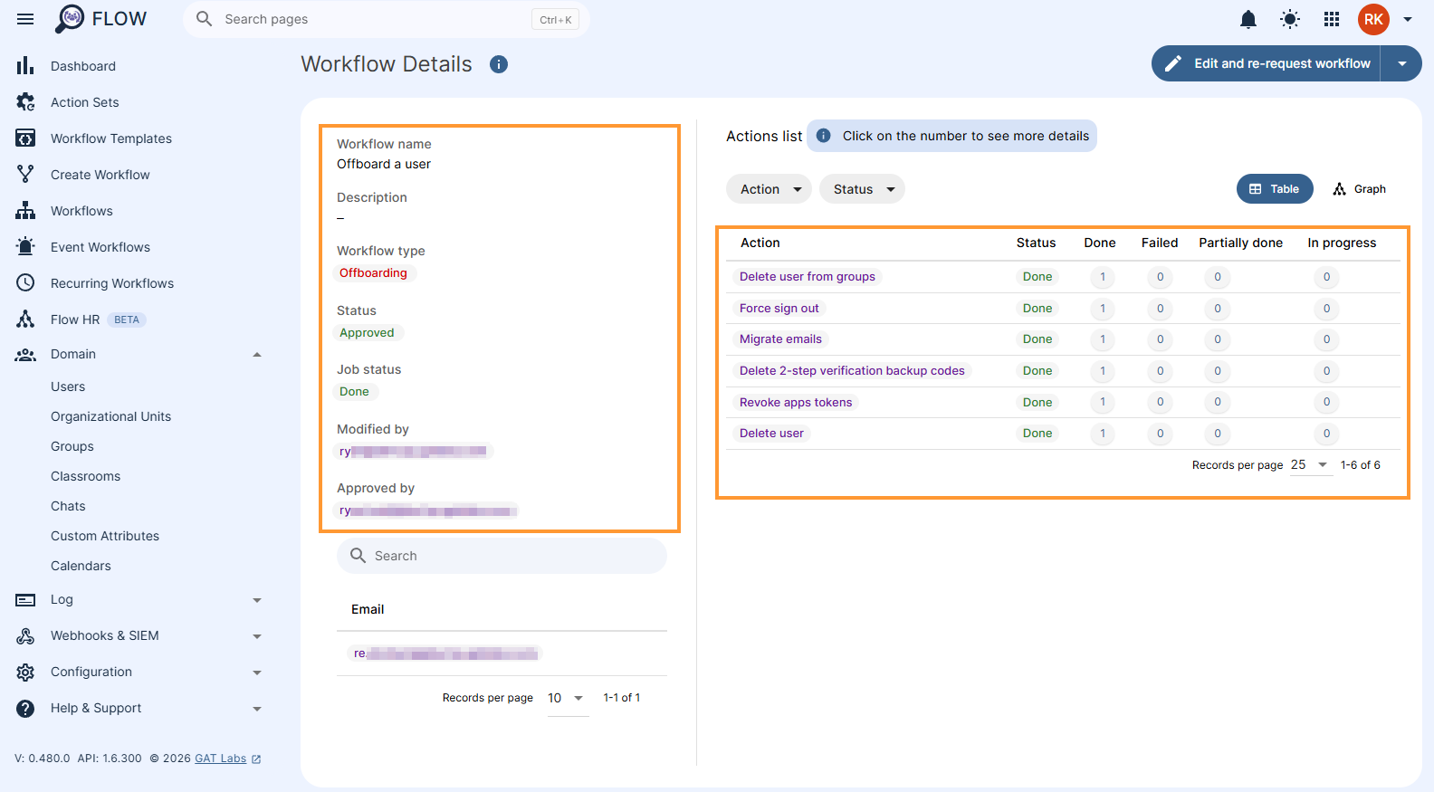Open Chats page

click(68, 506)
